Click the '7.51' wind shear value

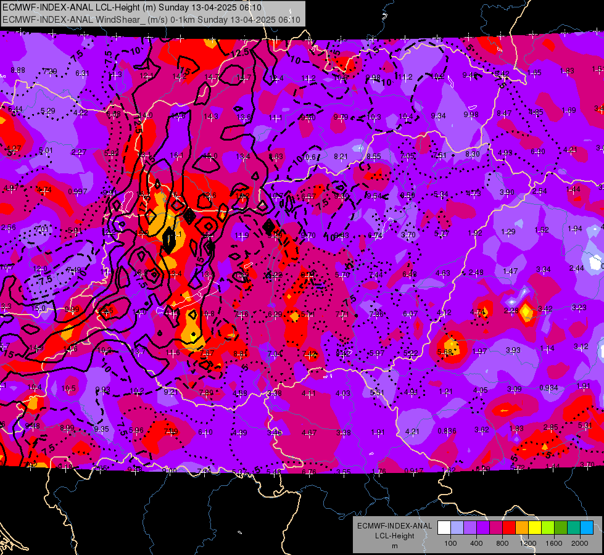pos(439,155)
